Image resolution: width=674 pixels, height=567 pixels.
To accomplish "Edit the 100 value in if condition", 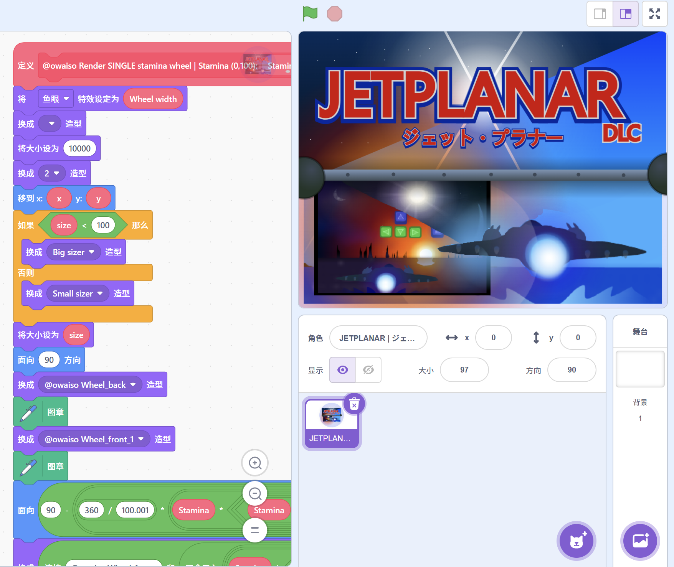I will [x=103, y=225].
